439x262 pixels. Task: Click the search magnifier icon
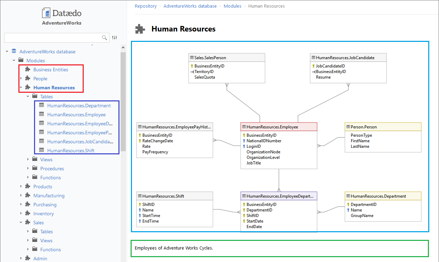click(x=104, y=38)
